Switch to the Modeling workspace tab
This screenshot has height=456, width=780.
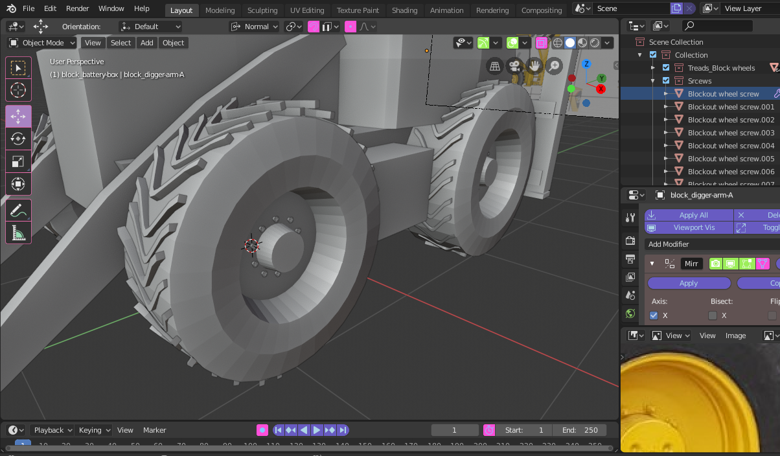220,10
